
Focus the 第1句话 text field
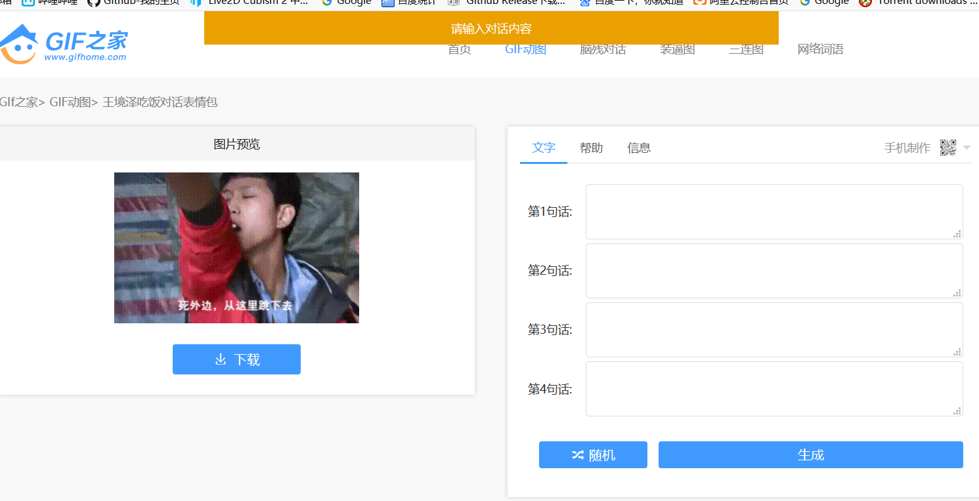tap(773, 211)
